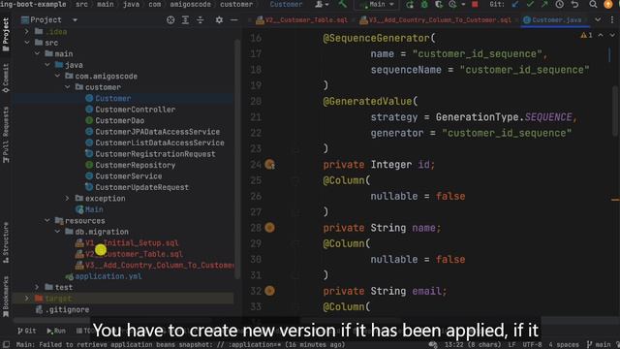Open the Structure tool window tab
620x349 pixels.
[6, 242]
